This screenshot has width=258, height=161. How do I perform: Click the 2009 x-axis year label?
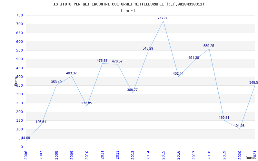[72, 155]
